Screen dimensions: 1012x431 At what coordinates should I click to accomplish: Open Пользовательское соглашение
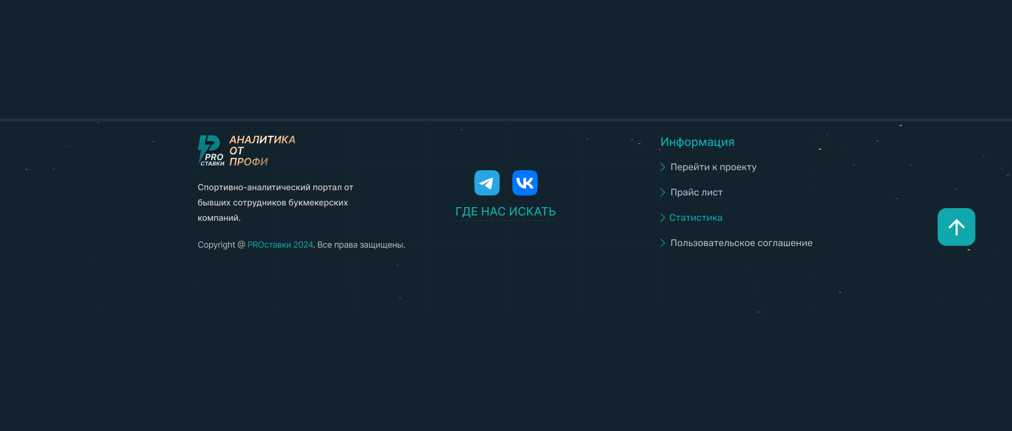pos(741,243)
